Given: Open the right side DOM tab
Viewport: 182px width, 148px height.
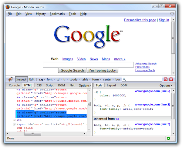Looking at the screenshot, I should point(124,85).
